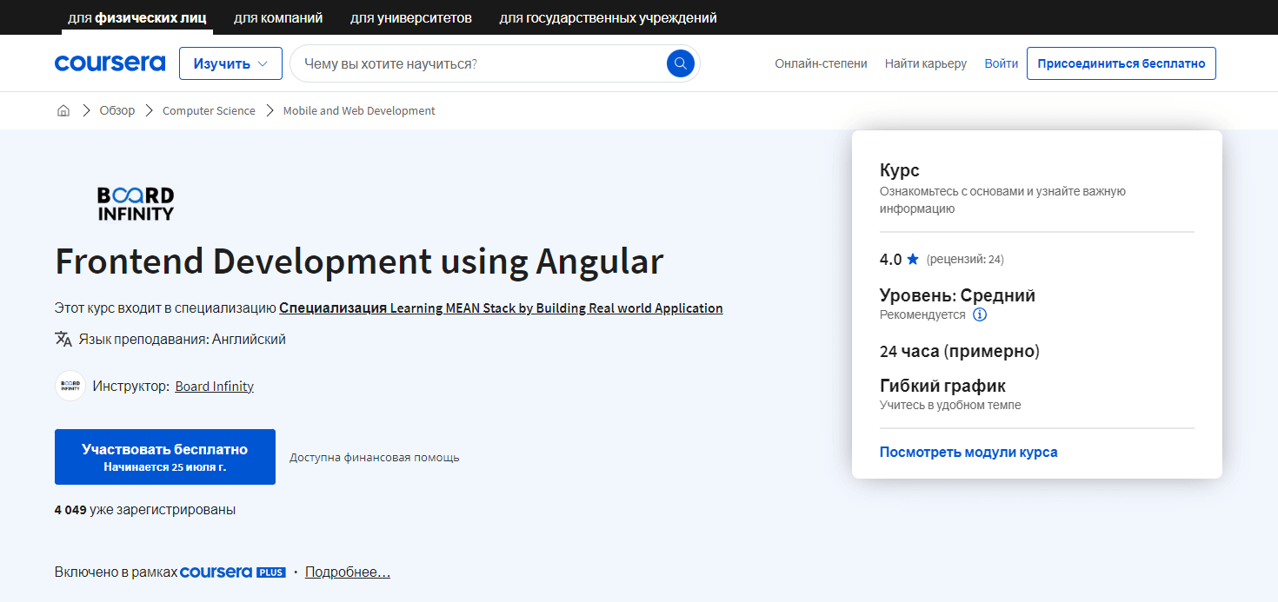Expand the Изучить dropdown menu
Screen dimensions: 1278x602
[x=230, y=63]
